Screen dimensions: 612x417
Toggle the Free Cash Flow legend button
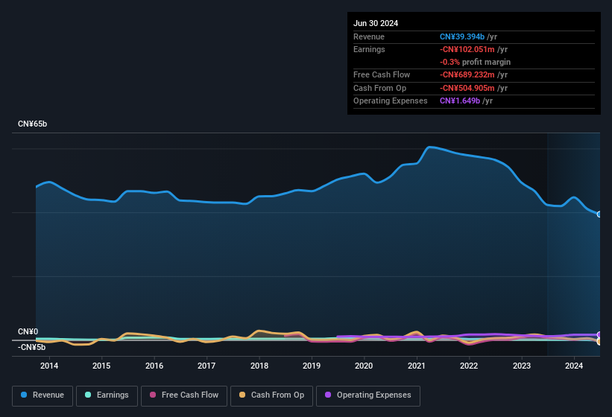pyautogui.click(x=184, y=395)
